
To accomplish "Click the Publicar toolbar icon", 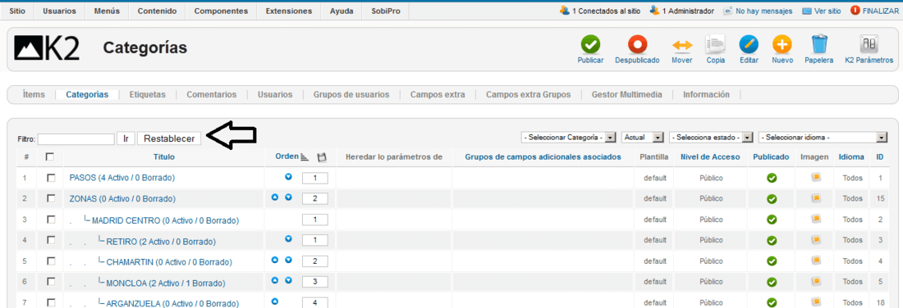I will (590, 44).
